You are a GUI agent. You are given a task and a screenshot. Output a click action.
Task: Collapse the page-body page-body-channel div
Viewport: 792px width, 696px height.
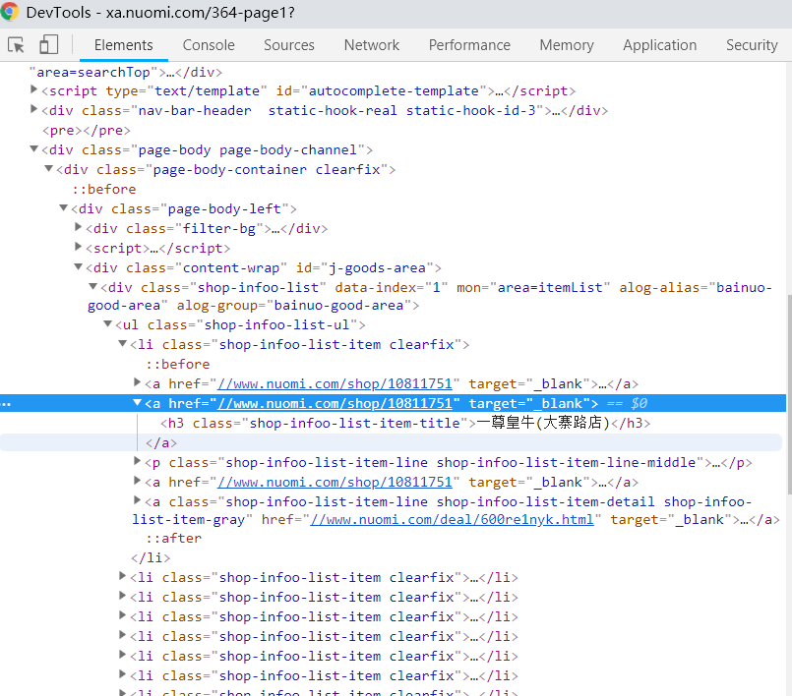(33, 148)
